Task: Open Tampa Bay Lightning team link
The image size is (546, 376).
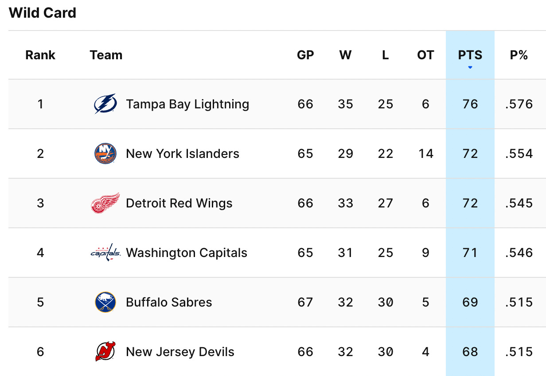Action: tap(187, 104)
